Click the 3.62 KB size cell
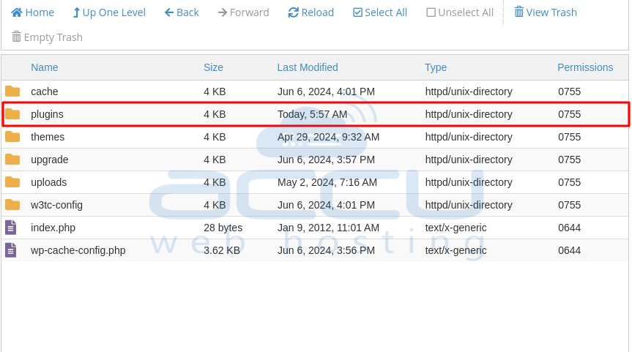 pos(222,250)
